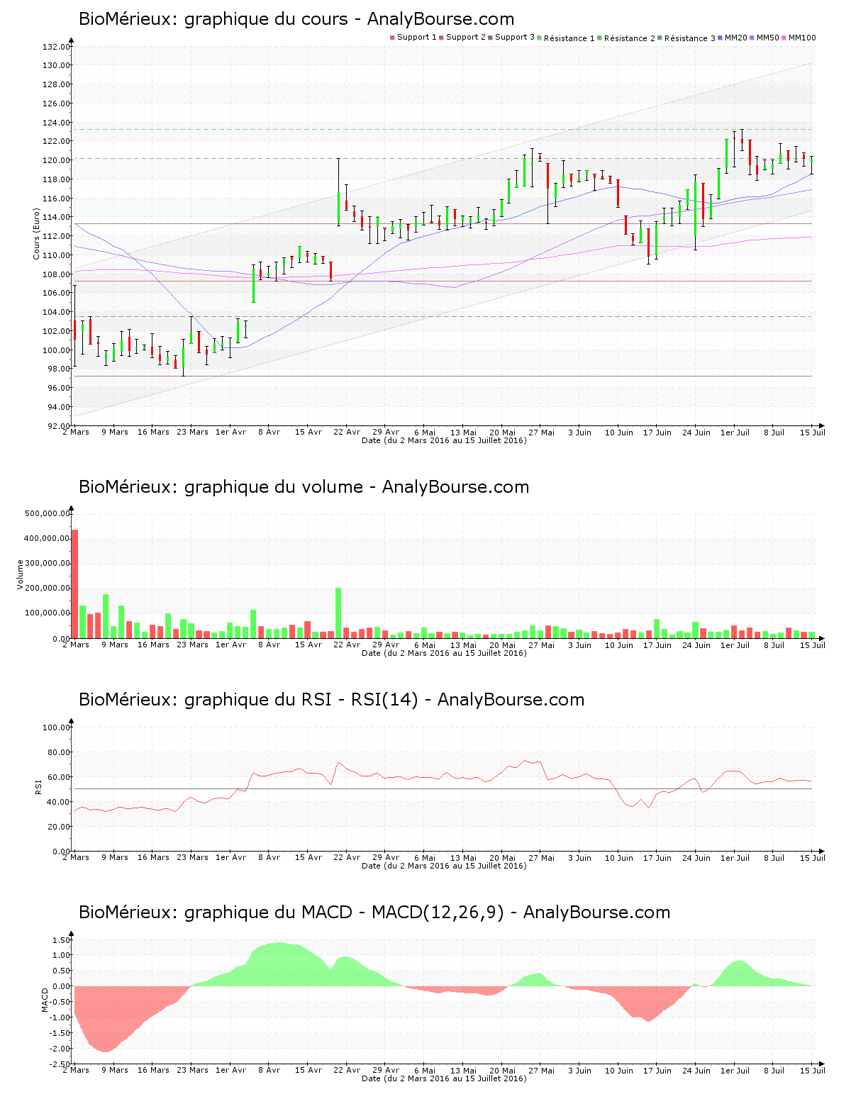Viewport: 851px width, 1099px height.
Task: Click the 124.00 price axis value
Action: pyautogui.click(x=56, y=123)
